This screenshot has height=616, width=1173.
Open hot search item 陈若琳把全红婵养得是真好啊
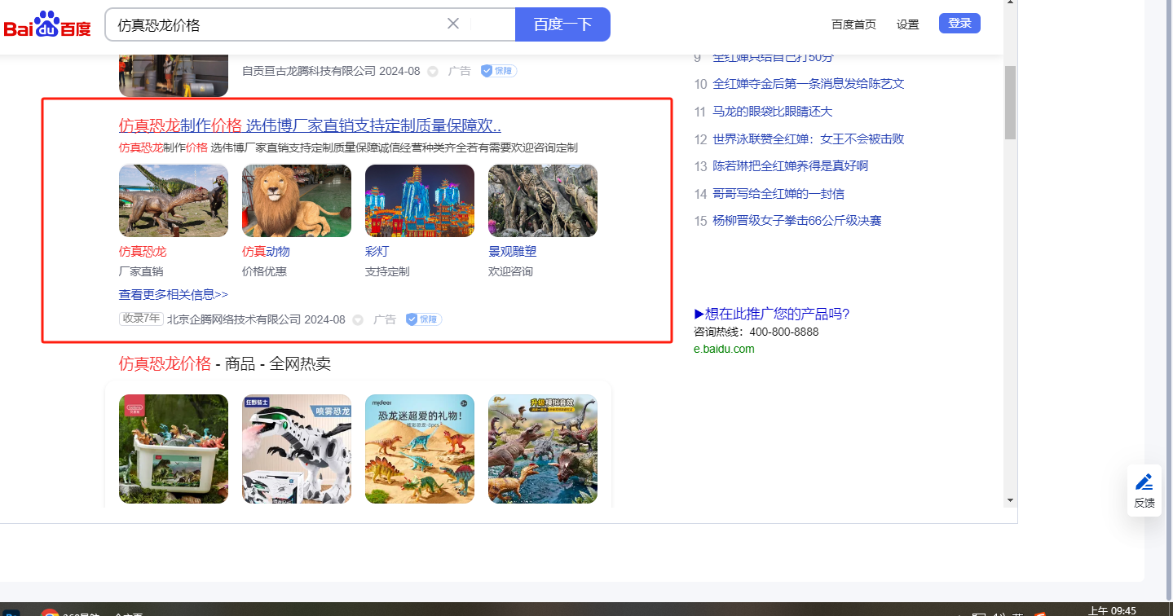[x=790, y=166]
